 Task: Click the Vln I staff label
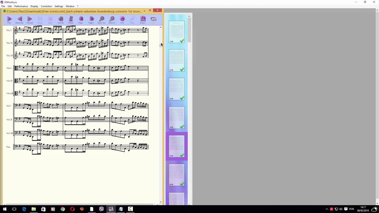pyautogui.click(x=9, y=30)
